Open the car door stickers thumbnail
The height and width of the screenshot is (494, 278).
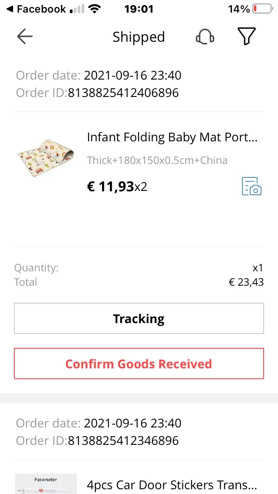[x=46, y=484]
